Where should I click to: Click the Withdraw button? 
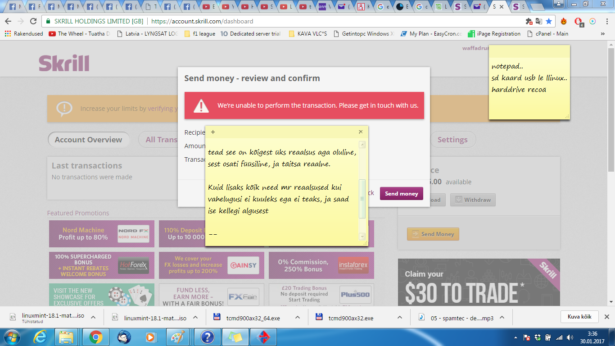(x=473, y=200)
